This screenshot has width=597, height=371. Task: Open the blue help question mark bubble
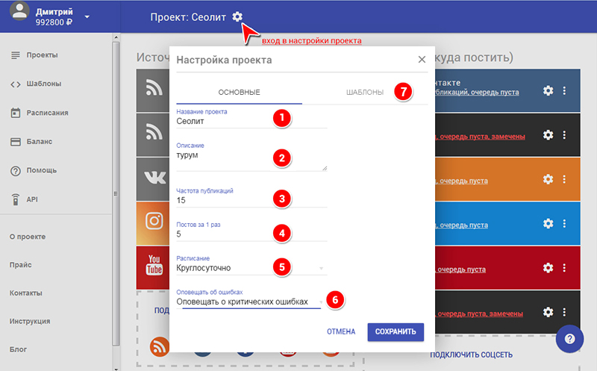coord(569,337)
